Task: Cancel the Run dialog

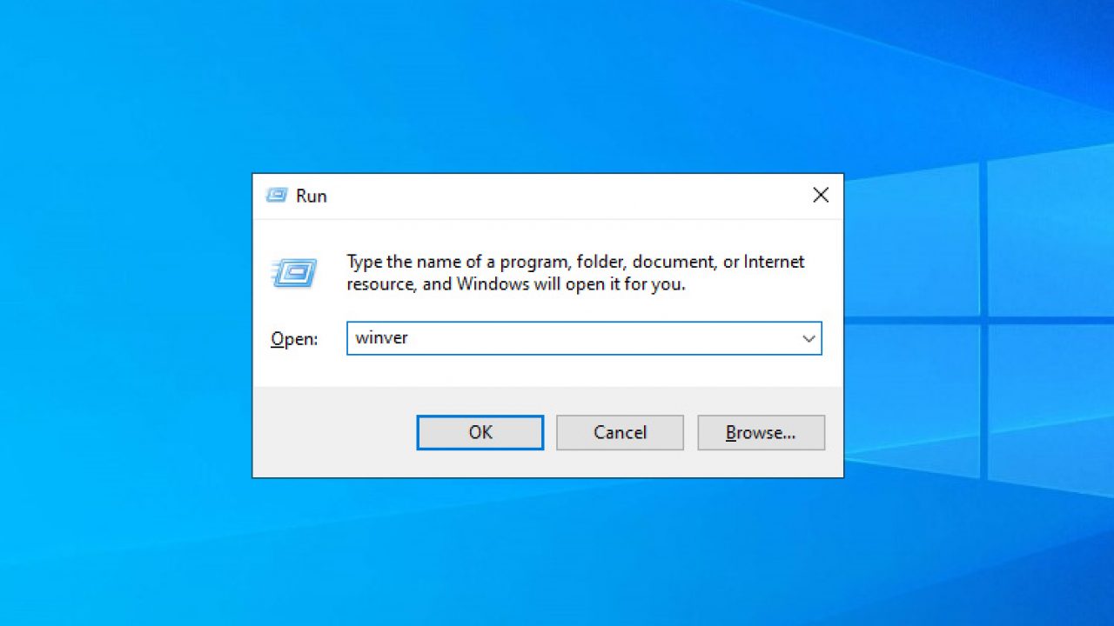Action: 620,432
